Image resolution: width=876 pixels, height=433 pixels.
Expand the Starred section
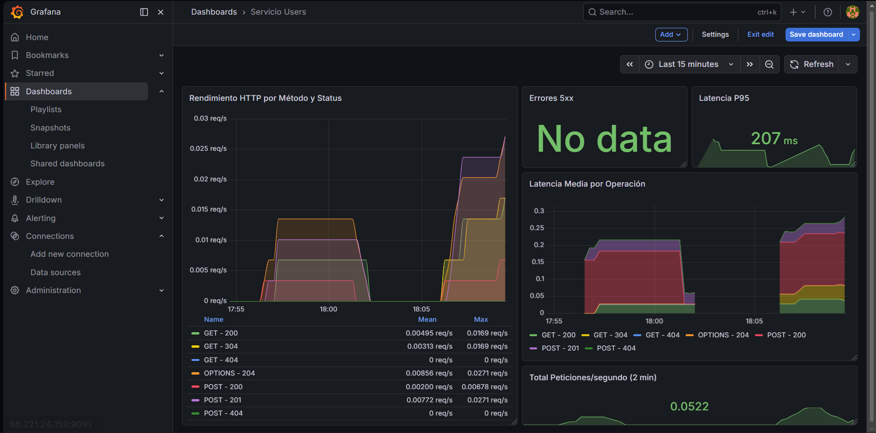pyautogui.click(x=162, y=73)
